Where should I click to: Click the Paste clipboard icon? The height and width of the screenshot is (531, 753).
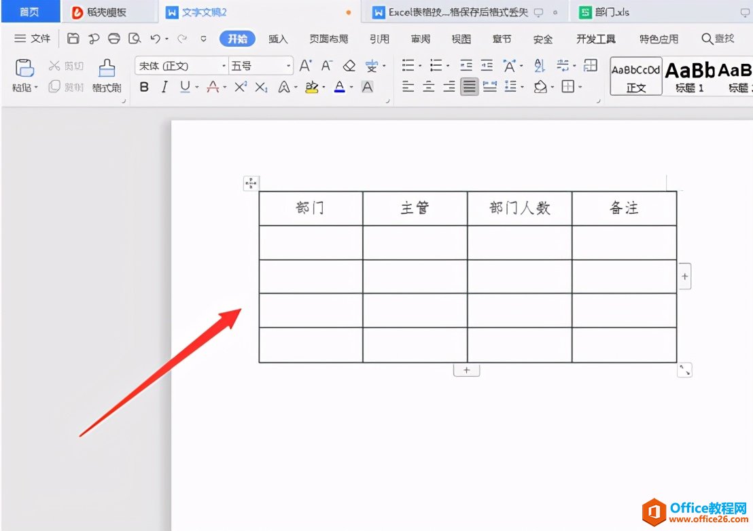point(24,68)
